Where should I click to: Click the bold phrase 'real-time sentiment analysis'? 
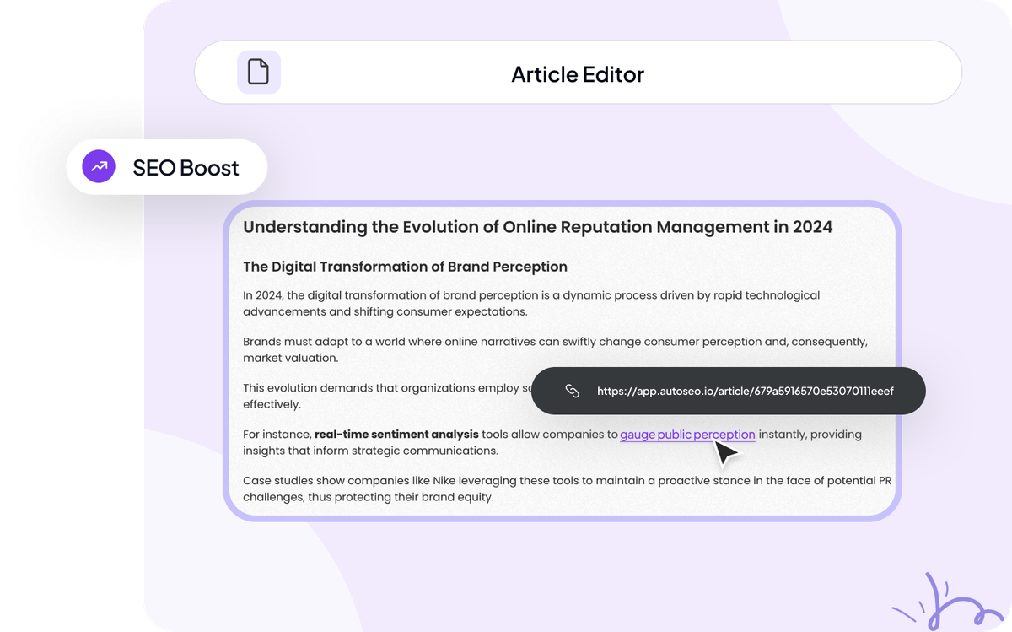[x=396, y=435]
